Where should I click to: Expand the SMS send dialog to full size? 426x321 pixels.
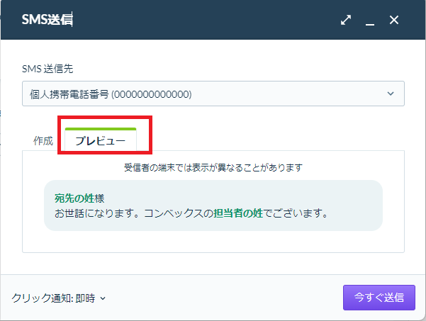pos(346,20)
